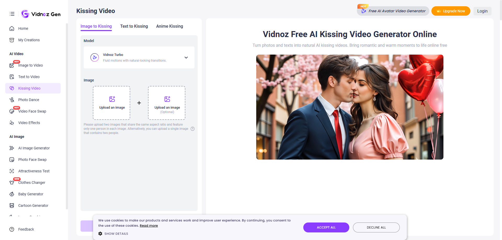Open Free AI Avatar Video Generator

point(393,11)
